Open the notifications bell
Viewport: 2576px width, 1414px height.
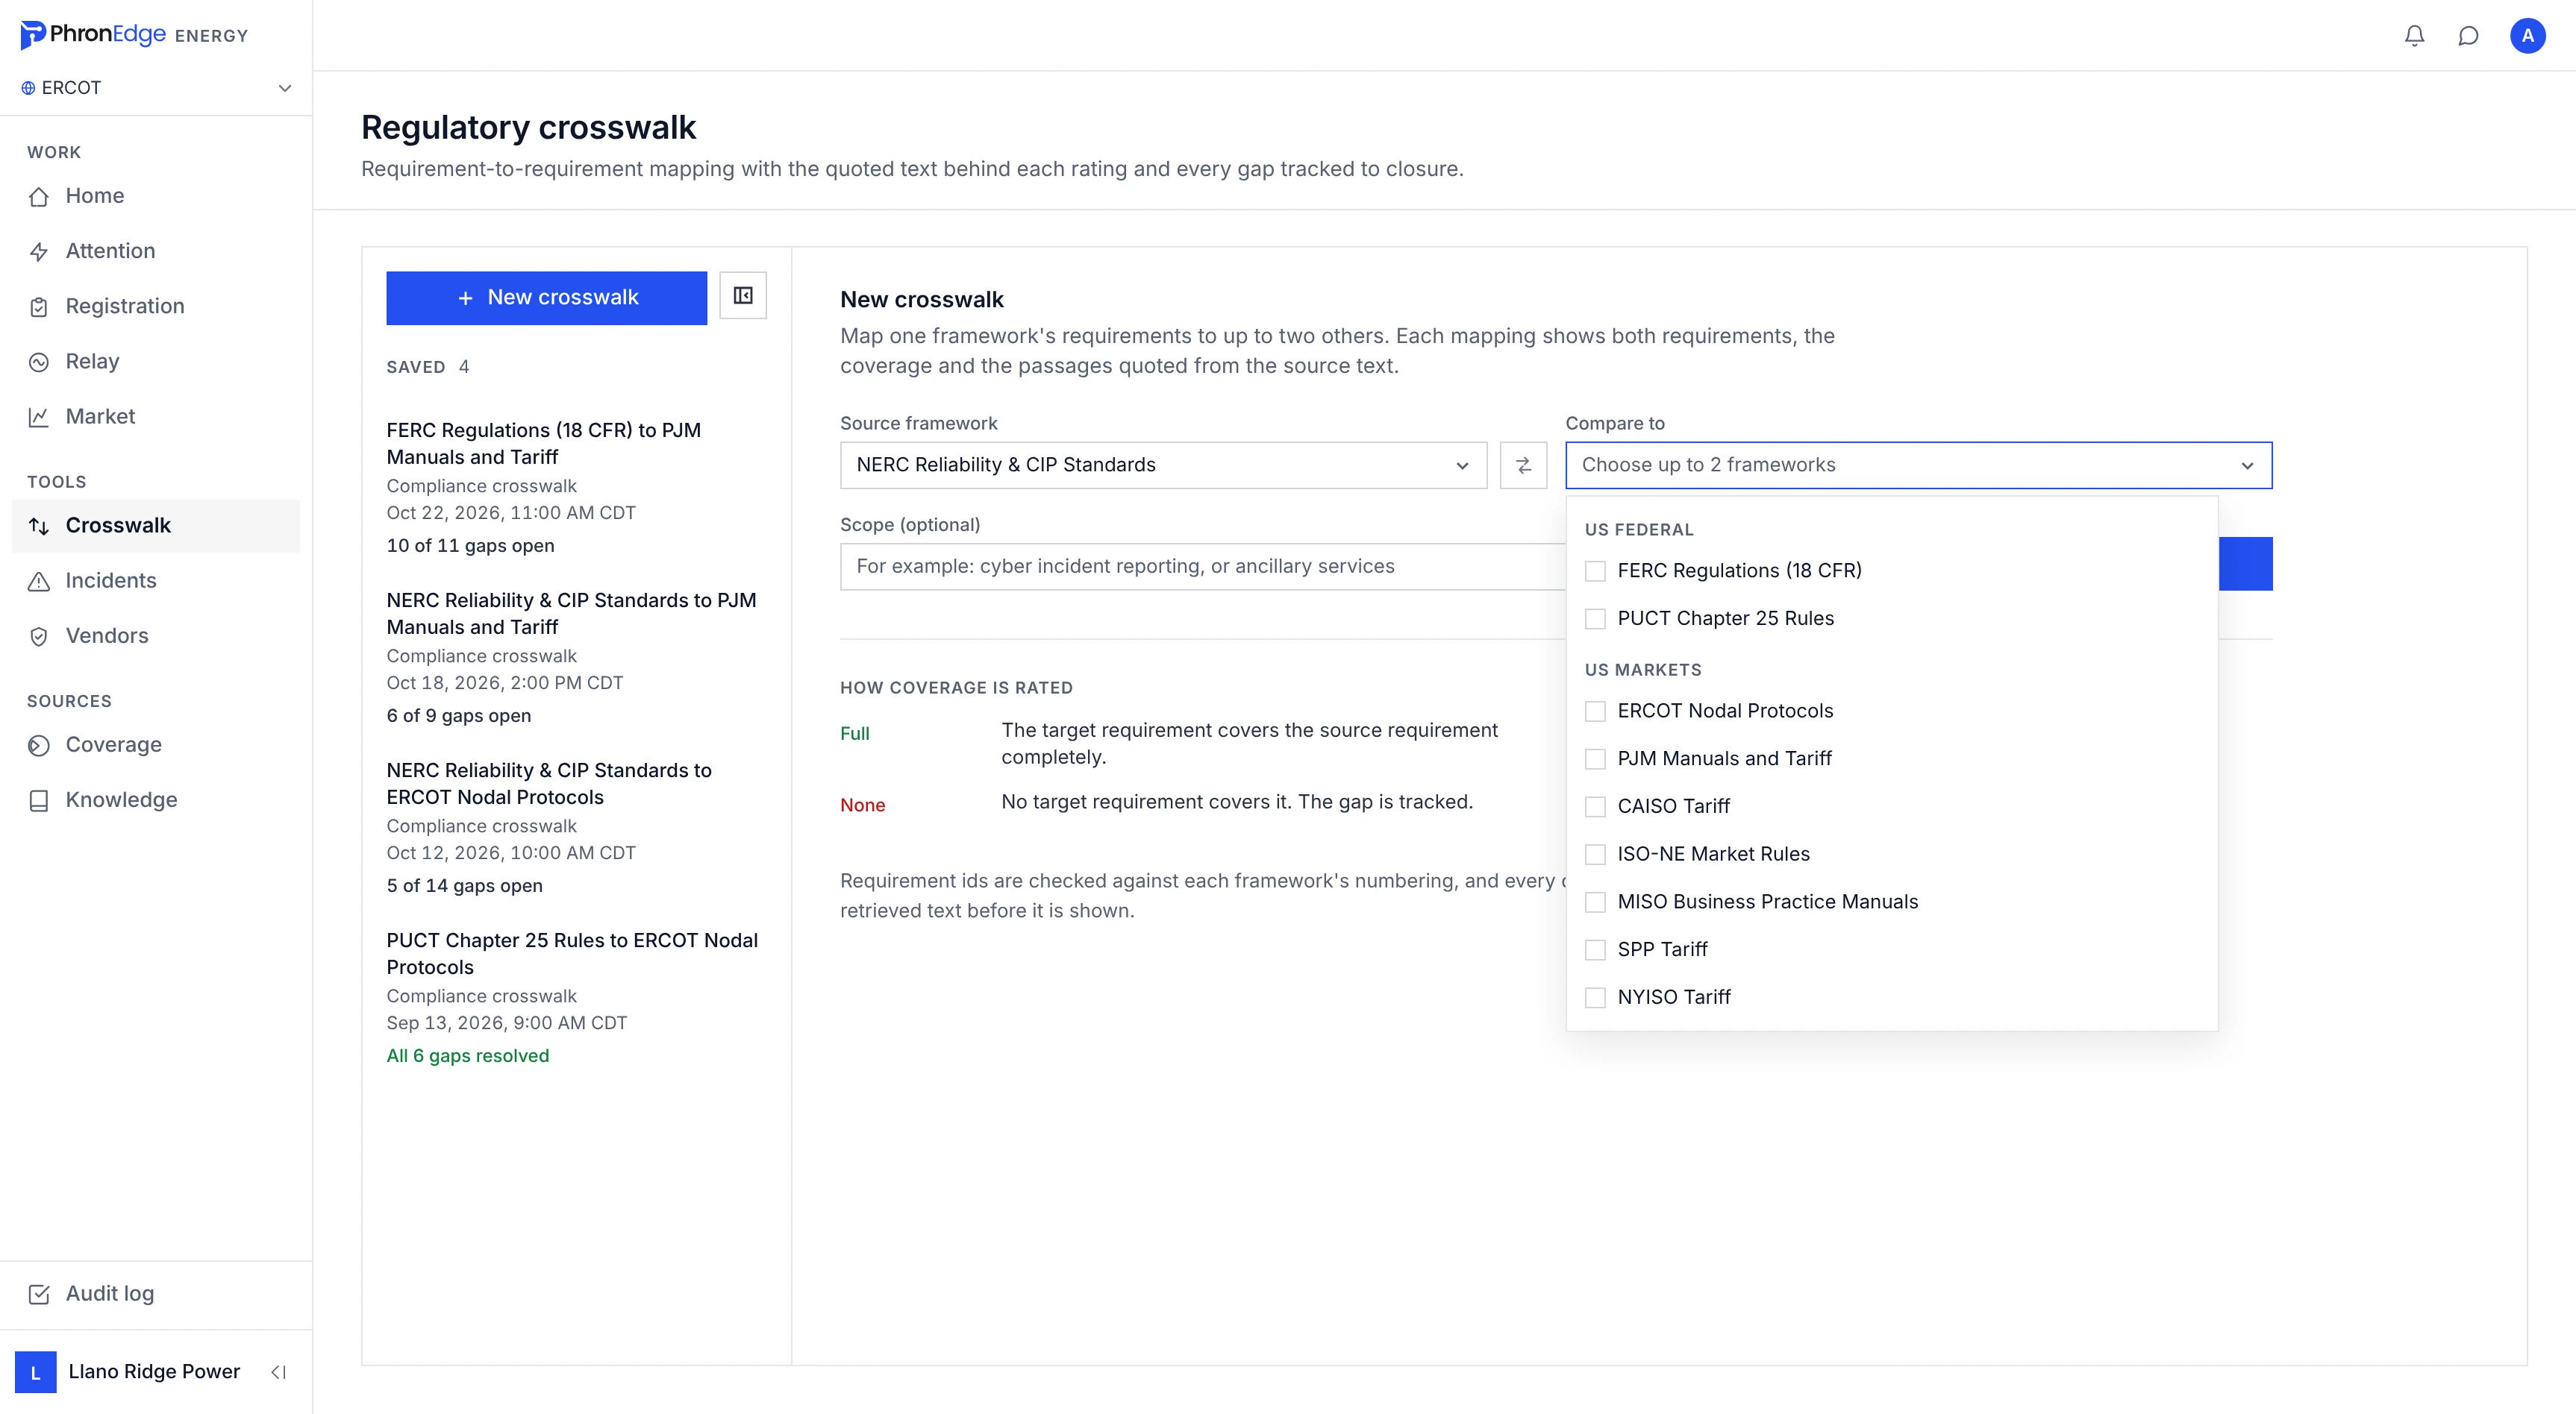tap(2414, 36)
